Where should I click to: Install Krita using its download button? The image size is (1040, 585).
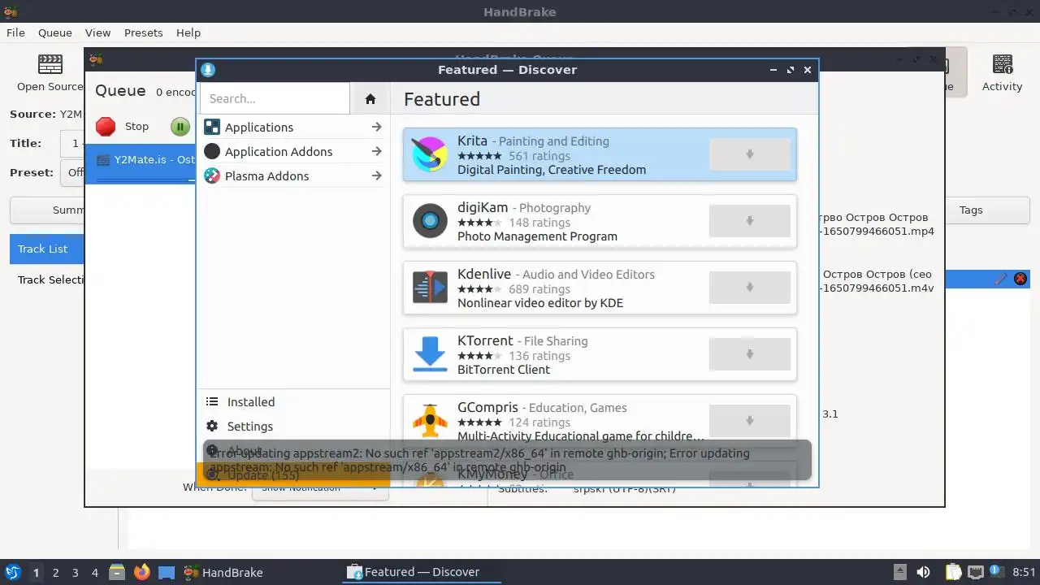click(749, 154)
